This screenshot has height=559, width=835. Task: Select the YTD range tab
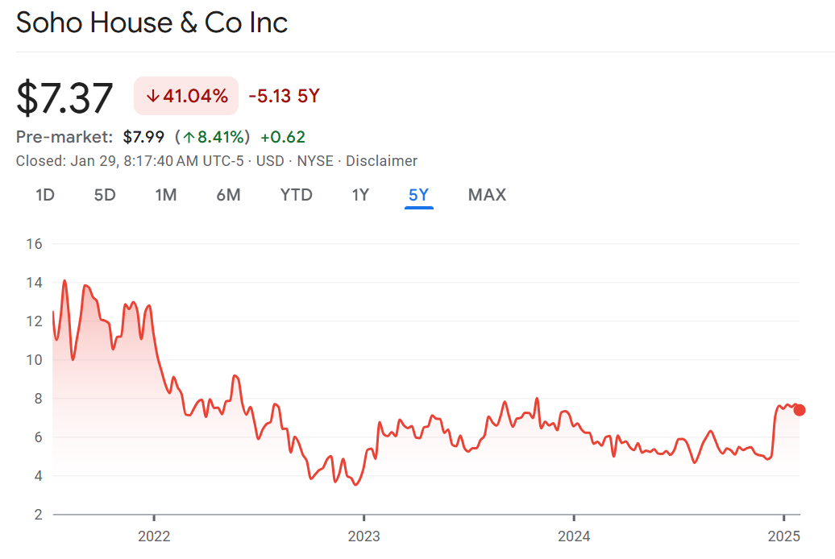point(296,194)
